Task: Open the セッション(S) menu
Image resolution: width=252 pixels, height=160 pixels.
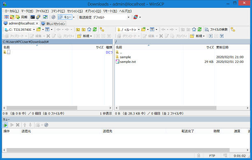Action: point(75,11)
